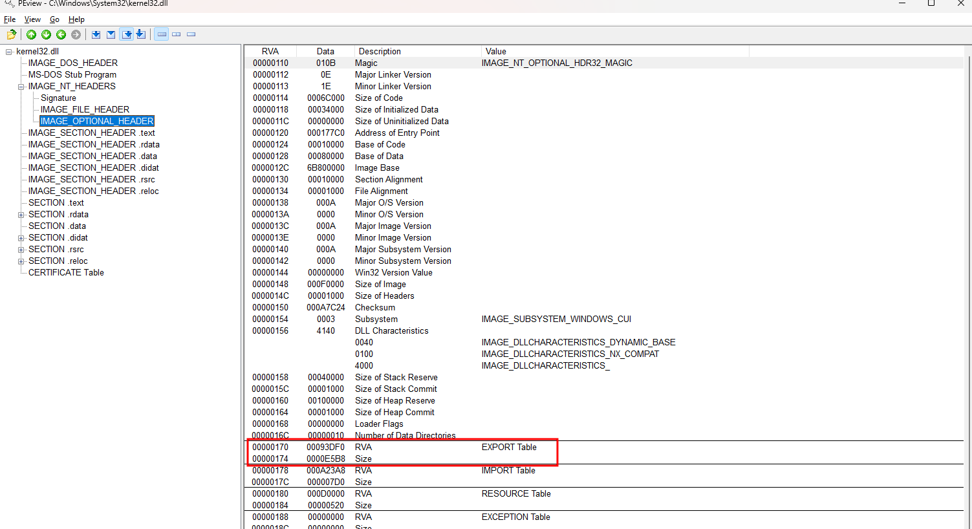Screen dimensions: 972x529
Task: Expand the SECTION .rsrc tree node
Action: pos(21,250)
